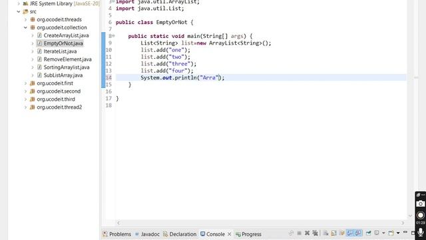Toggle Show Console on Standard Out change
The height and width of the screenshot is (240, 426).
click(x=349, y=233)
